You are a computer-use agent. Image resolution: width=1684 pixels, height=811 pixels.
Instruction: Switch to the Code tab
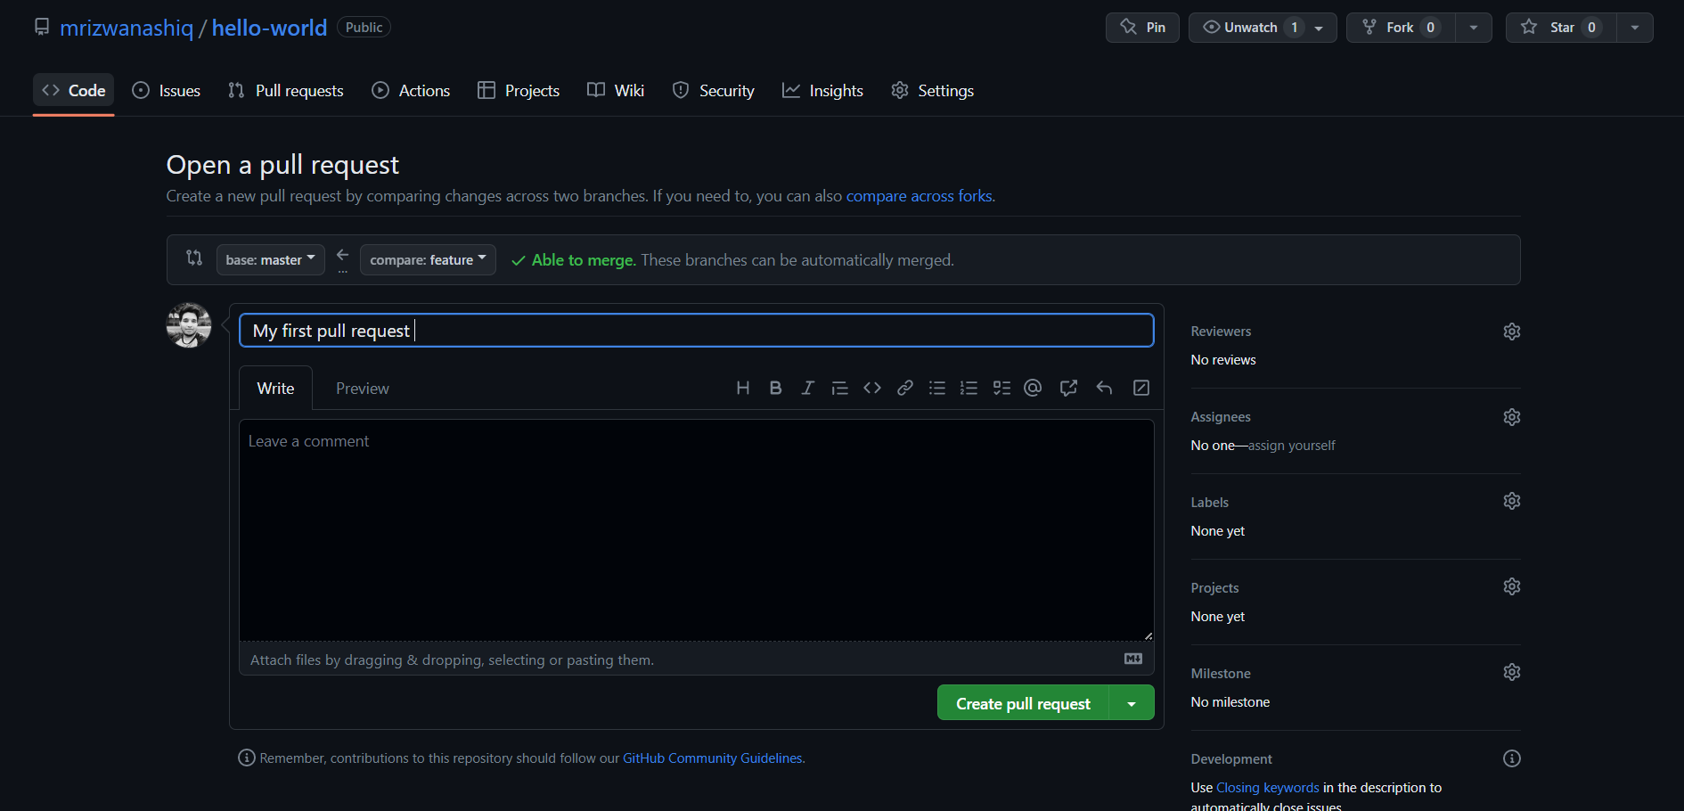[x=73, y=90]
